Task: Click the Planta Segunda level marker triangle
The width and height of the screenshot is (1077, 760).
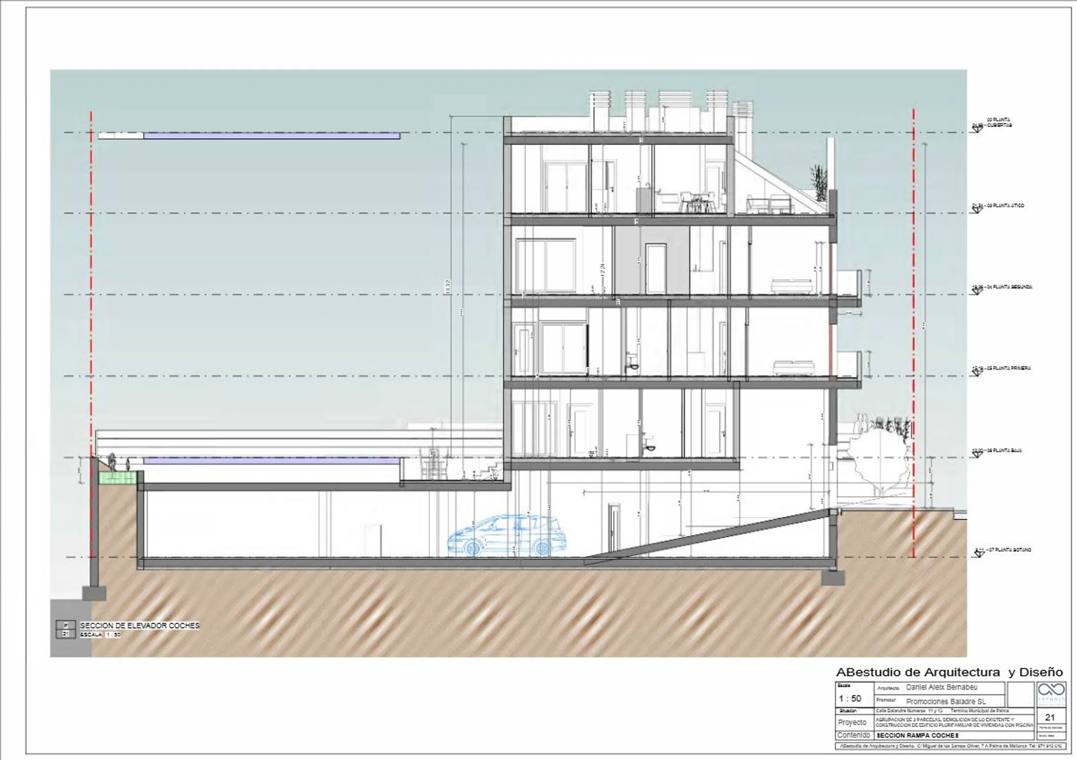Action: [x=977, y=290]
